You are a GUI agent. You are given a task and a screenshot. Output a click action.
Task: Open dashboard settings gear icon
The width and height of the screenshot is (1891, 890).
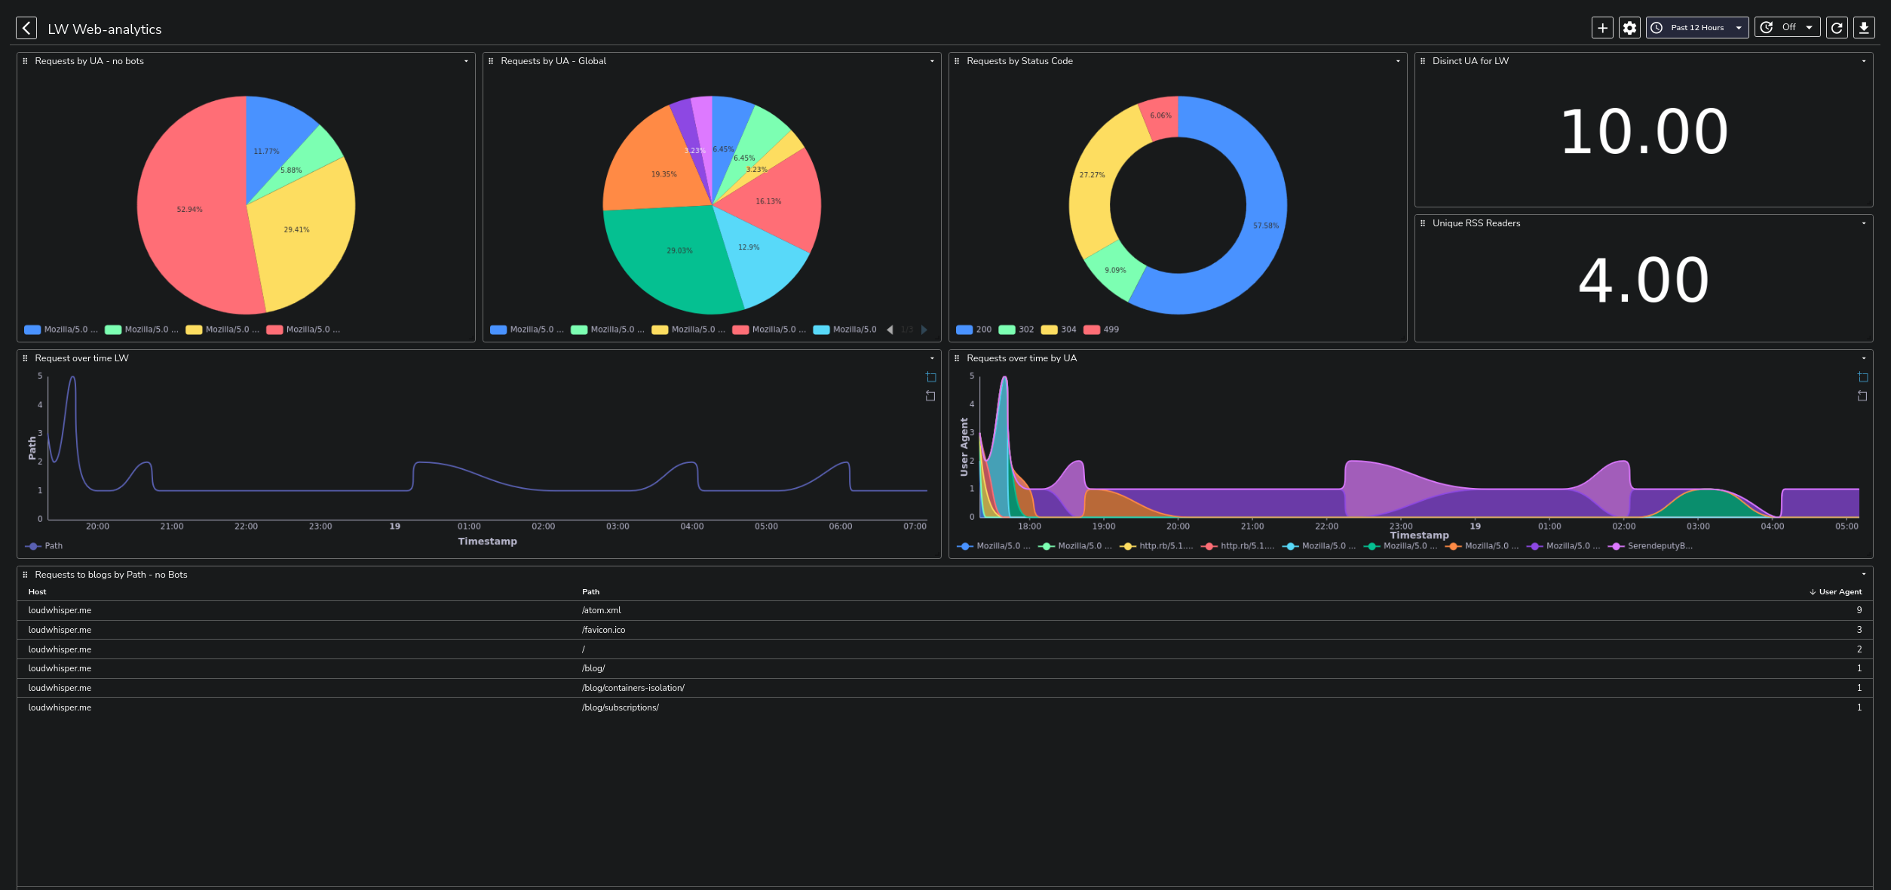[x=1629, y=28]
